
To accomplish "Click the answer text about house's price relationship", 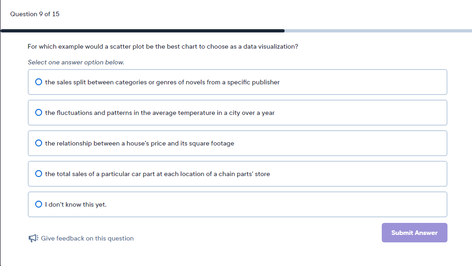I will [139, 143].
